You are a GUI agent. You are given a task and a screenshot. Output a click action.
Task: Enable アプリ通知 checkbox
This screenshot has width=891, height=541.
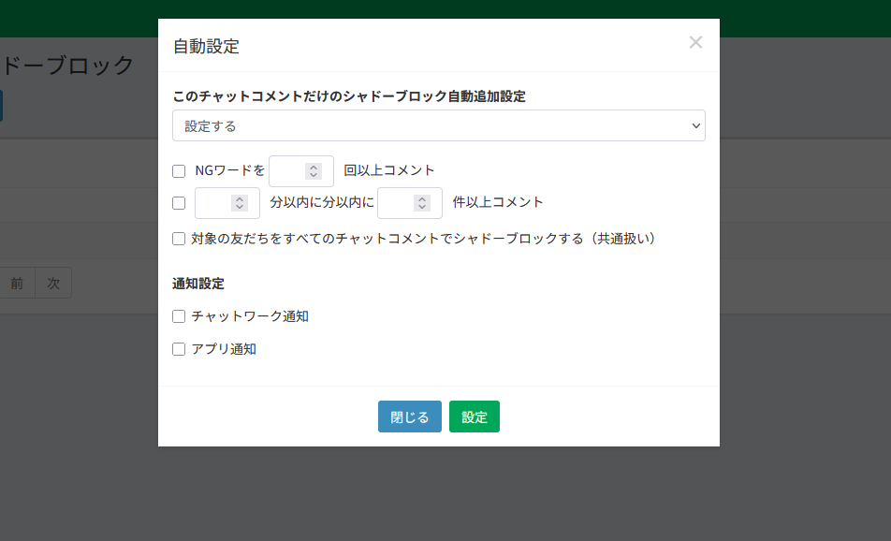click(179, 349)
